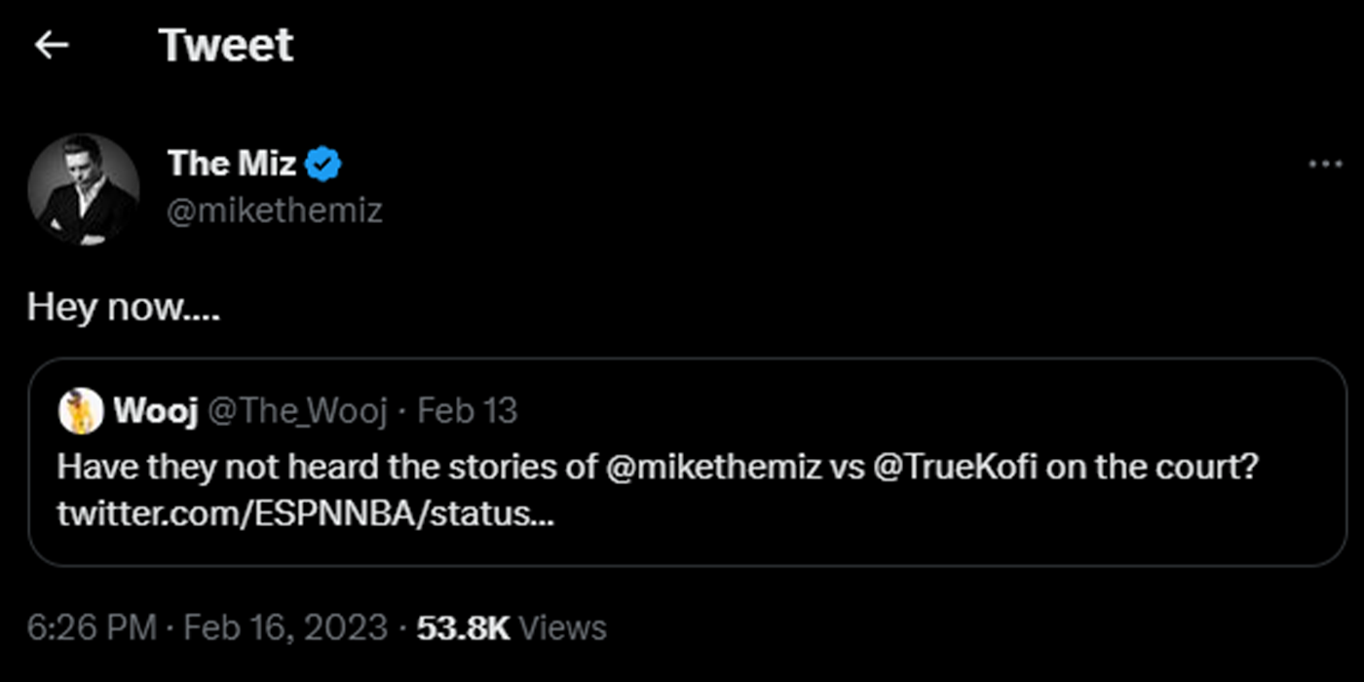Click the 6:26 PM timestamp
Image resolution: width=1364 pixels, height=682 pixels.
[92, 627]
